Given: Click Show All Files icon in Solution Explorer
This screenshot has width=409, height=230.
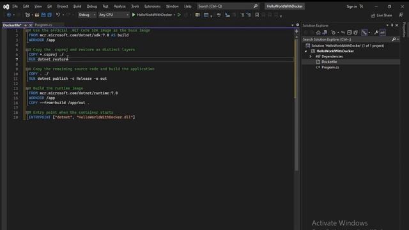Looking at the screenshot, I should pyautogui.click(x=355, y=33).
